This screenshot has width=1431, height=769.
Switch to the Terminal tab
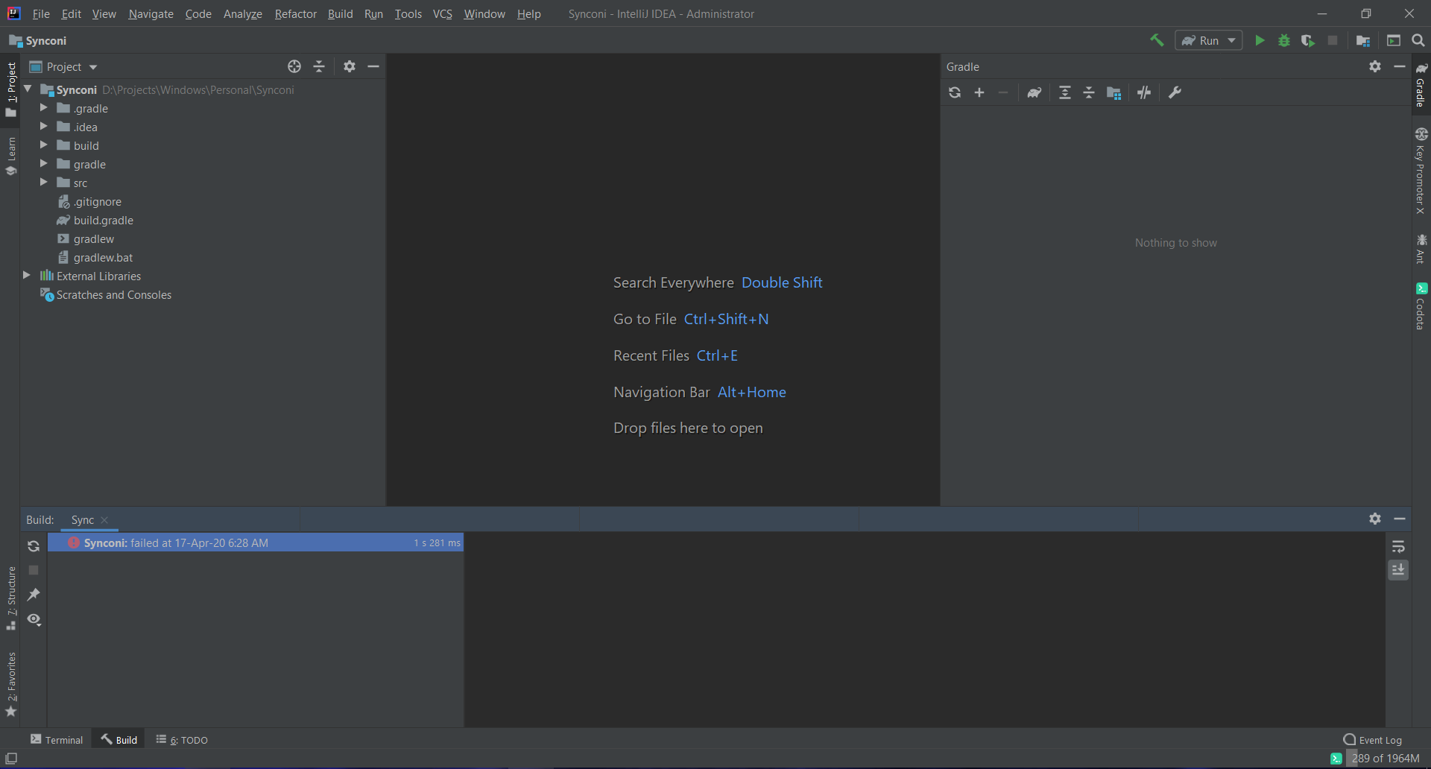click(57, 739)
